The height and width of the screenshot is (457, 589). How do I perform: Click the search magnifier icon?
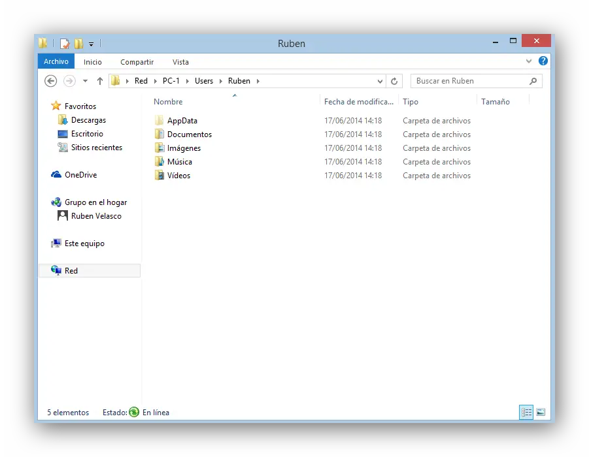click(x=533, y=81)
